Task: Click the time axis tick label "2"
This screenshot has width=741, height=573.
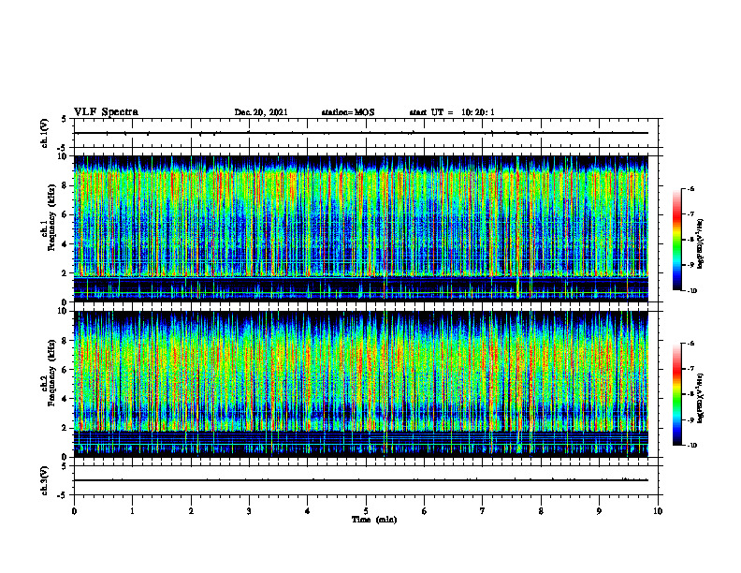Action: (191, 511)
